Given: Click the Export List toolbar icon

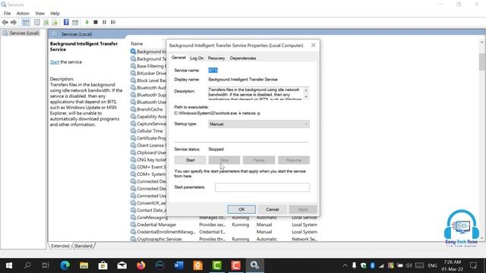Looking at the screenshot, I should 55,22.
